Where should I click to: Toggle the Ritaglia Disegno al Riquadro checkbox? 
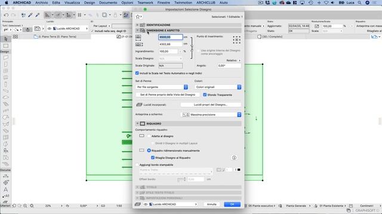tap(153, 158)
